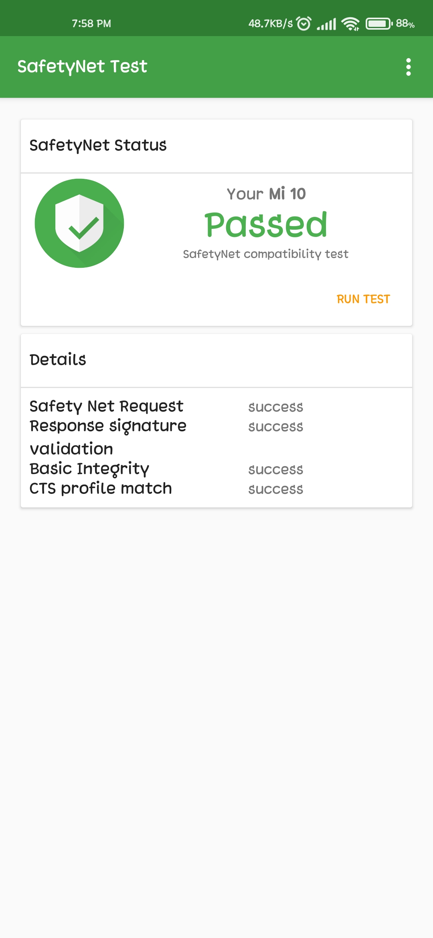The width and height of the screenshot is (433, 938).
Task: Tap the Basic Integrity success value
Action: (x=275, y=470)
